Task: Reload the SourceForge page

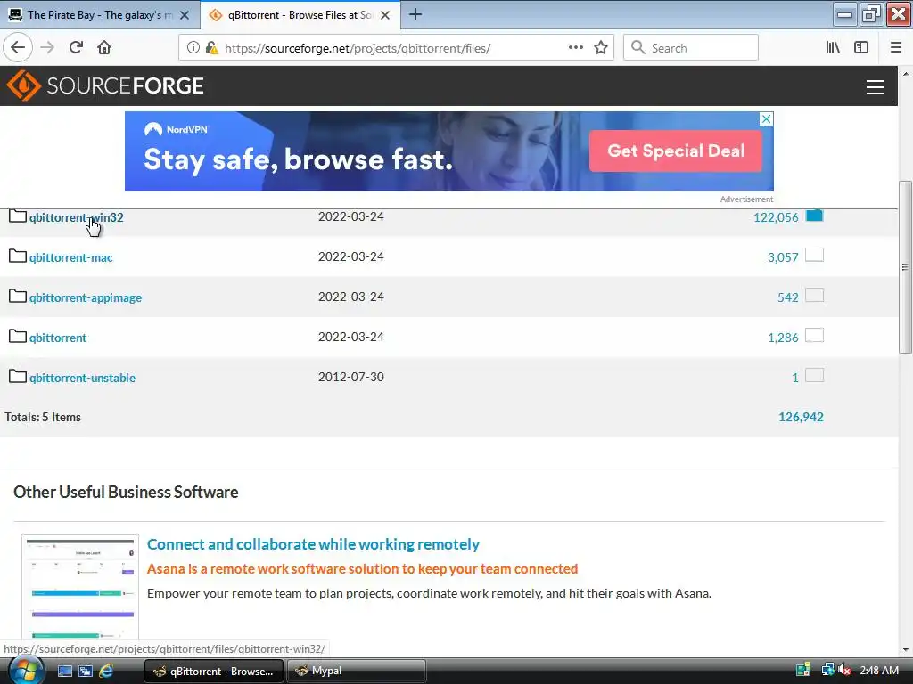Action: [77, 48]
